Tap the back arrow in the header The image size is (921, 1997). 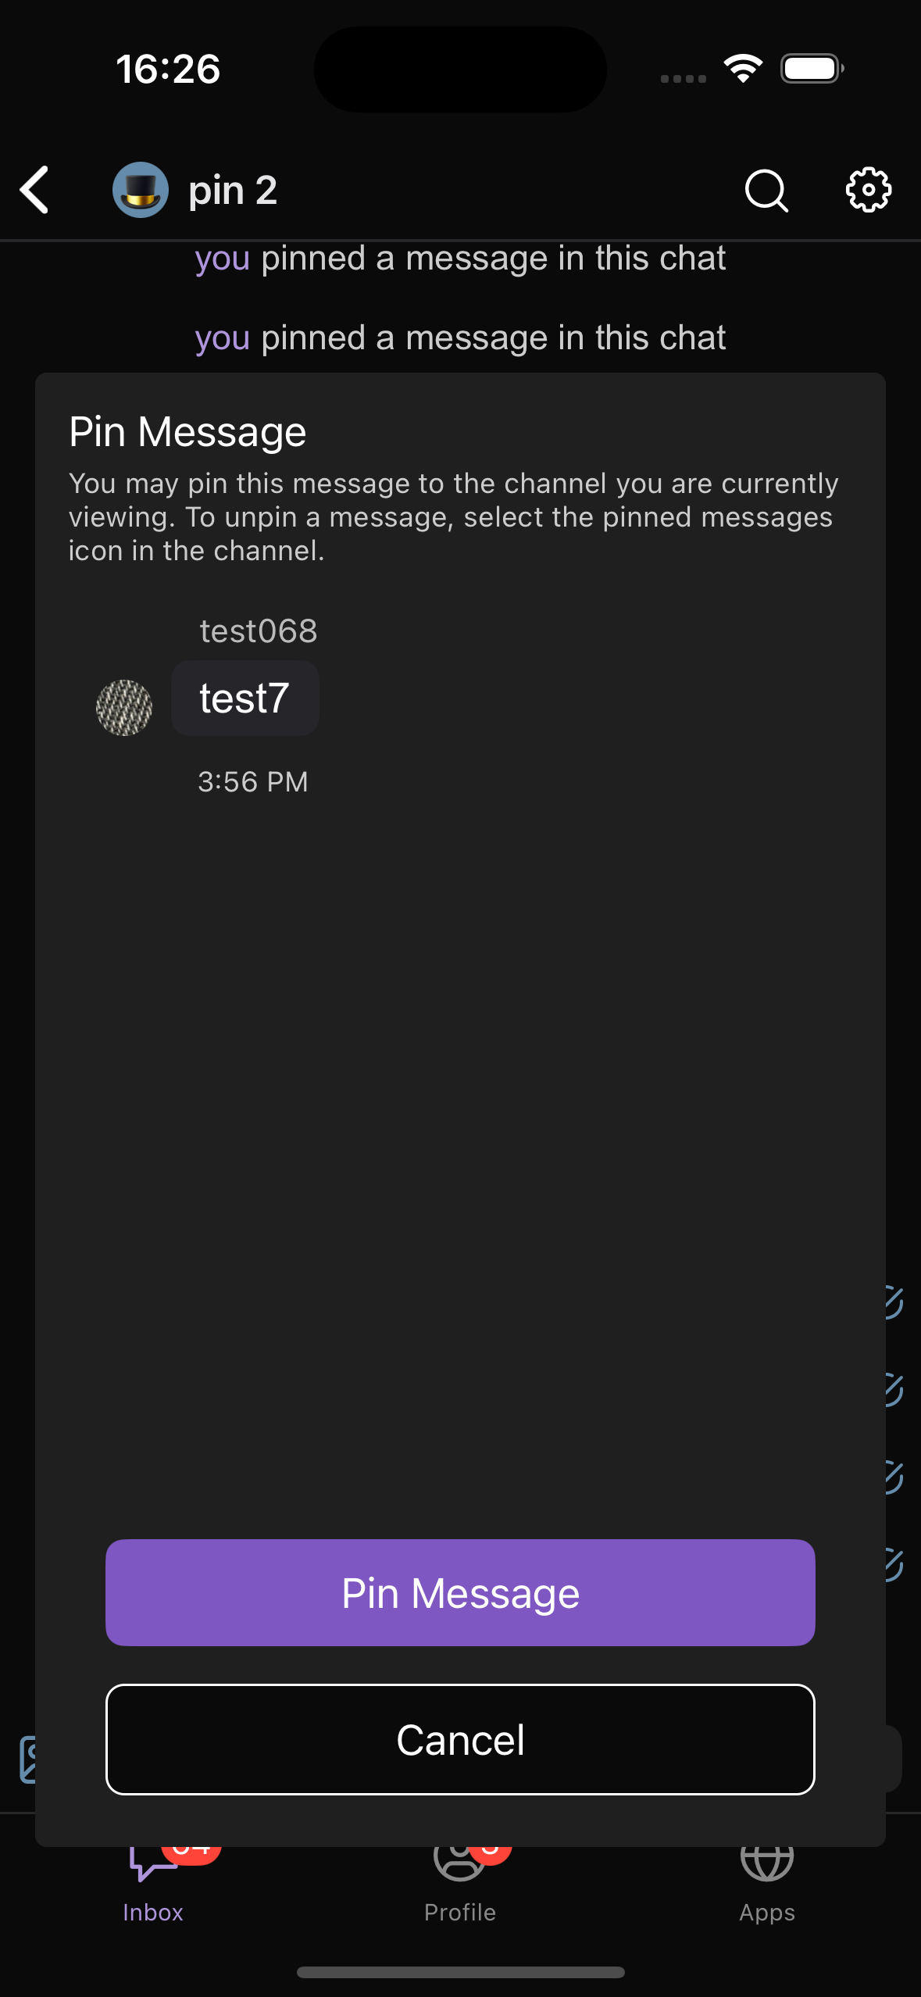pos(35,190)
